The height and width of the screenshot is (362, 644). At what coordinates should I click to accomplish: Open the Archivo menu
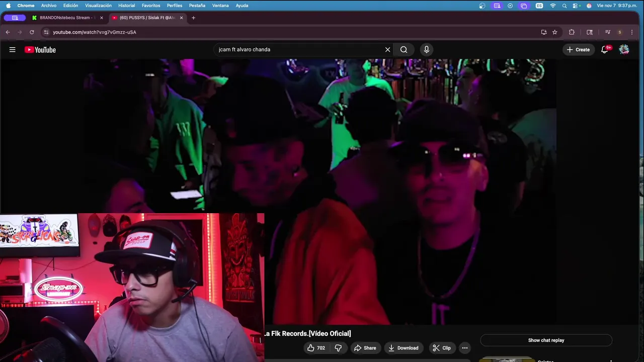(49, 6)
